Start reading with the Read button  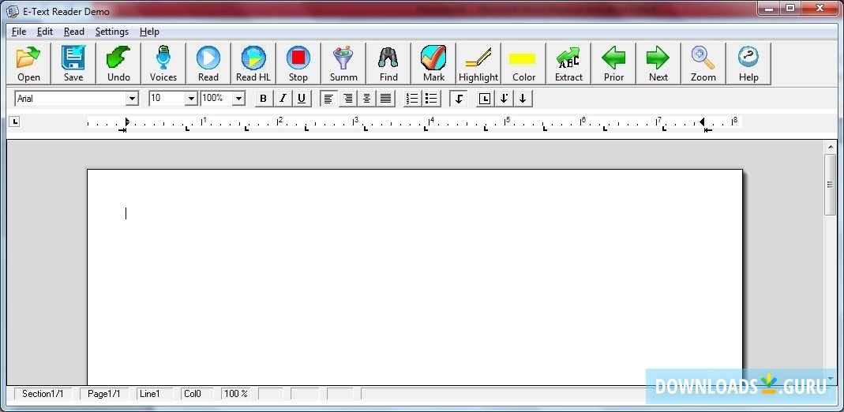point(208,63)
